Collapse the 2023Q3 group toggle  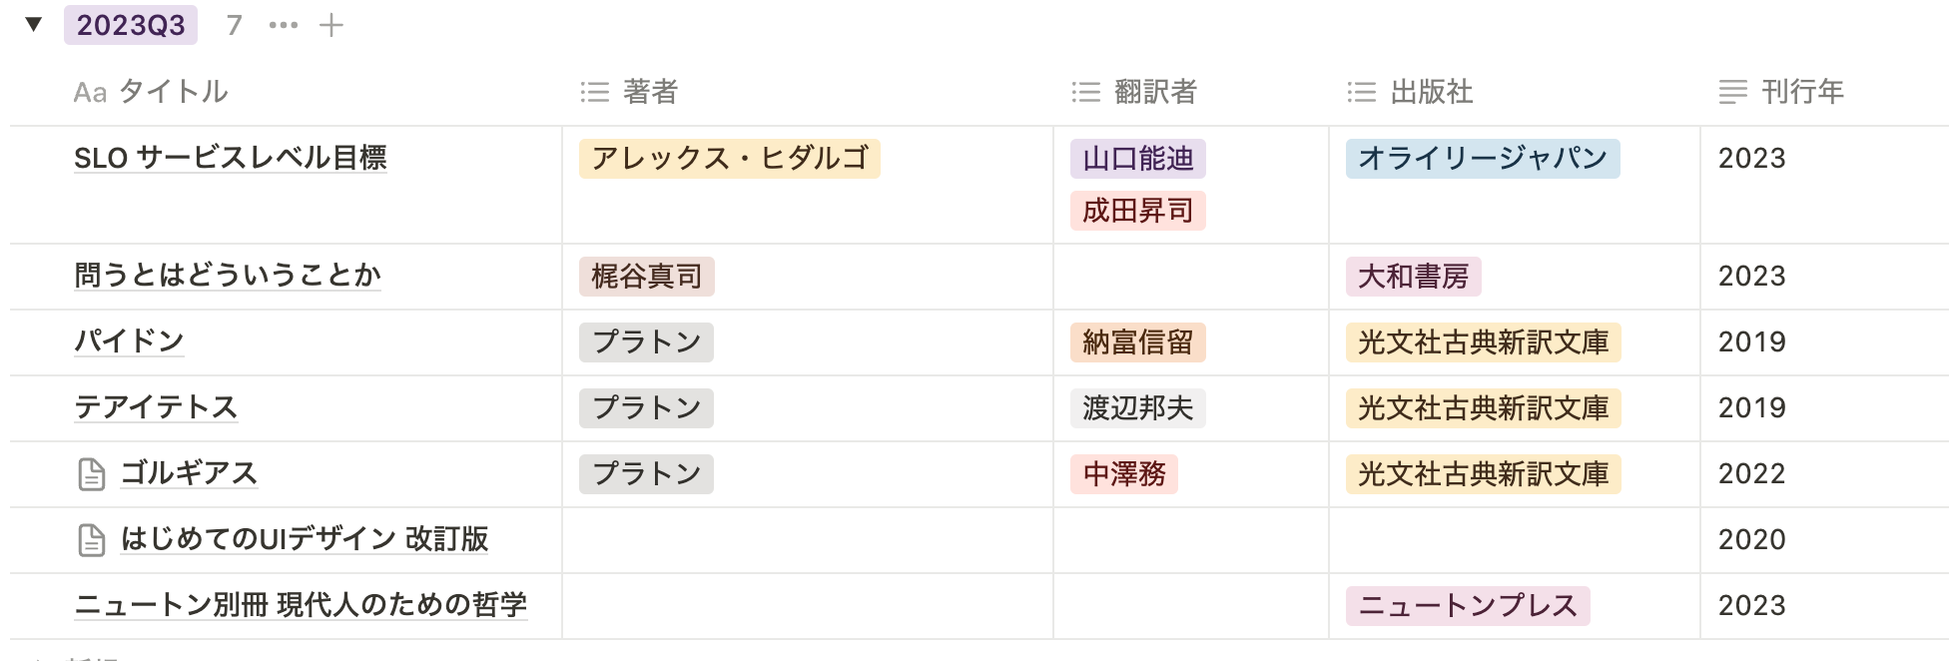[x=34, y=25]
